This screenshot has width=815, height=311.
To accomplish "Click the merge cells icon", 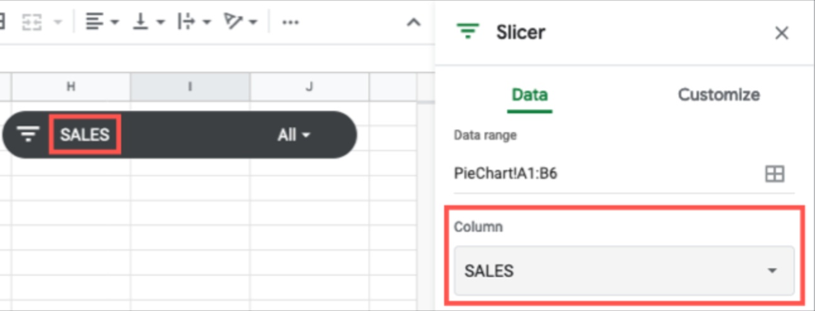I will (x=32, y=22).
